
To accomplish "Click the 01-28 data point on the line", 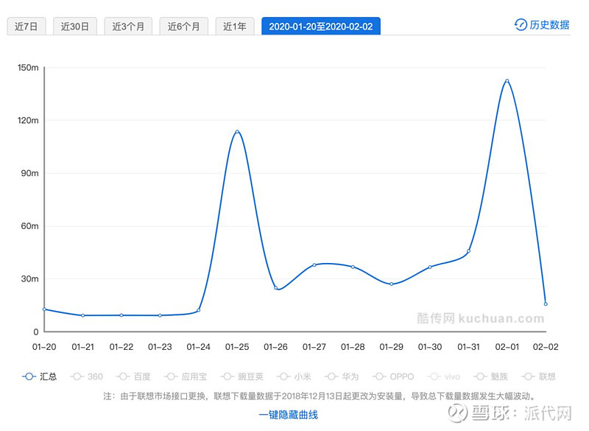I will coord(353,267).
